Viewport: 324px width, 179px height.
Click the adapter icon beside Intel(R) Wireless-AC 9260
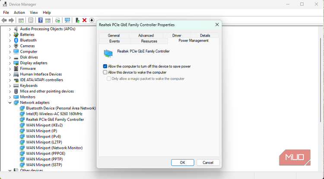(22, 114)
